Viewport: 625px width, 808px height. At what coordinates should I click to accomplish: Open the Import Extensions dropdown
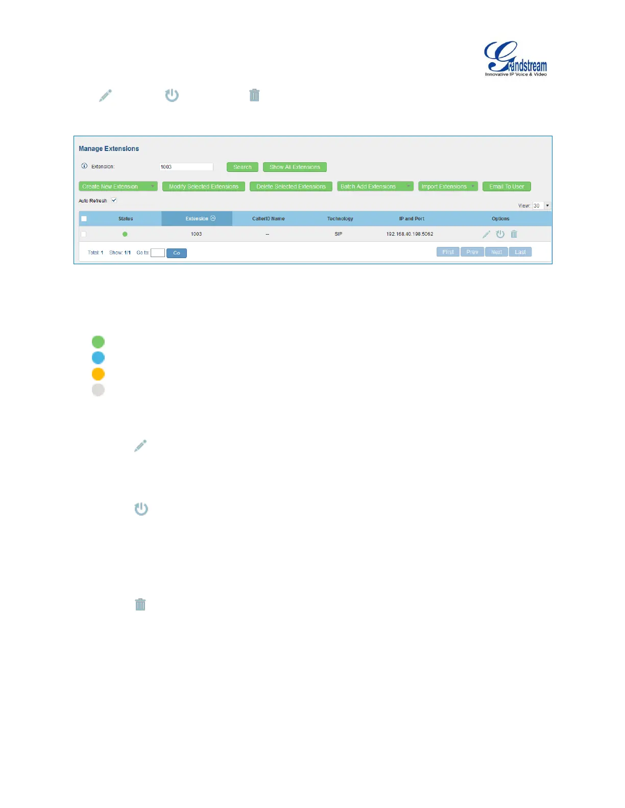tap(448, 187)
